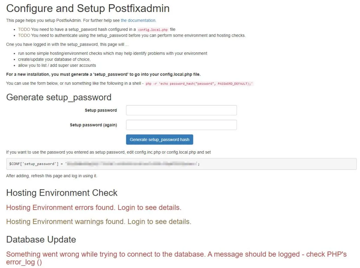Click the Hosting Environment warnings found message
The height and width of the screenshot is (268, 360).
coord(99,221)
